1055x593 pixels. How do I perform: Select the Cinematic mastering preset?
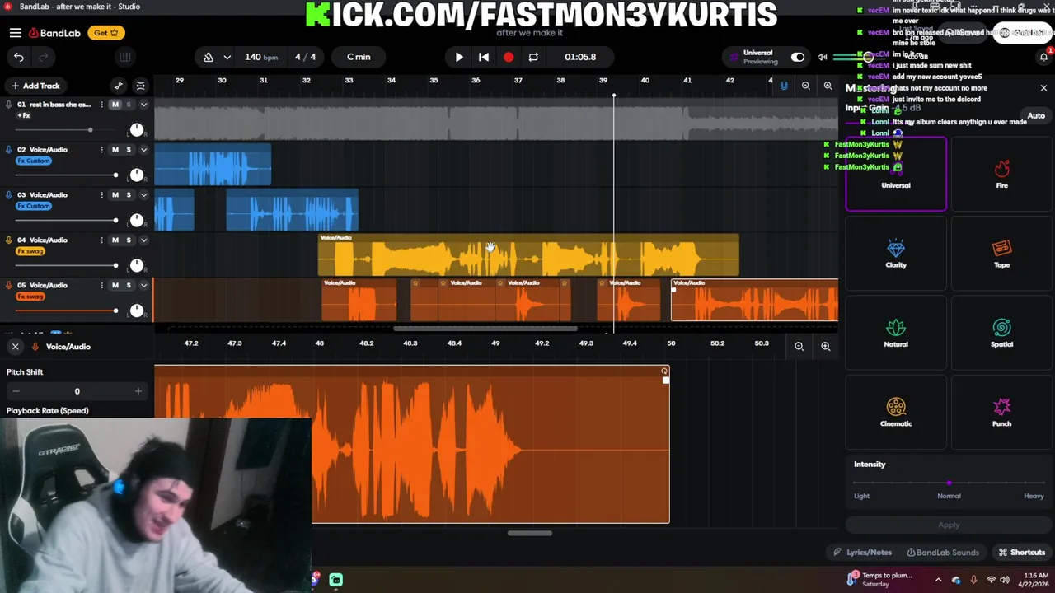[896, 413]
